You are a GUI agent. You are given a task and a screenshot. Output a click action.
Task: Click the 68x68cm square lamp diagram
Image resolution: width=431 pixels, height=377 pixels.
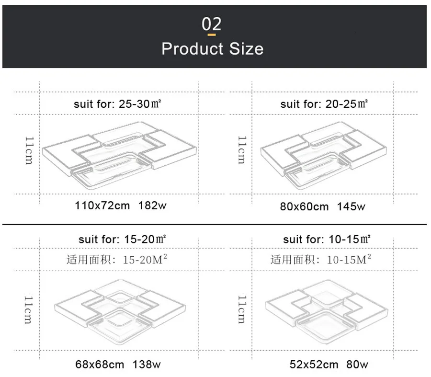(x=120, y=310)
